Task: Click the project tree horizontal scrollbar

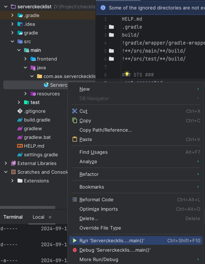Action: click(x=28, y=207)
